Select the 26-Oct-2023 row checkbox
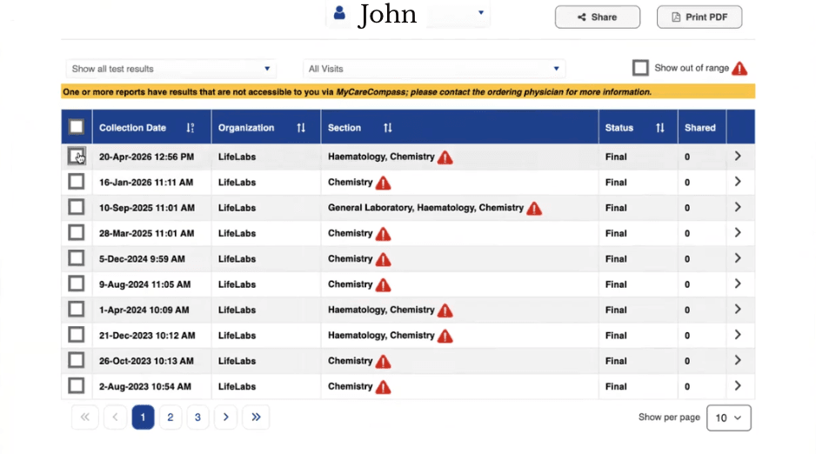 77,360
